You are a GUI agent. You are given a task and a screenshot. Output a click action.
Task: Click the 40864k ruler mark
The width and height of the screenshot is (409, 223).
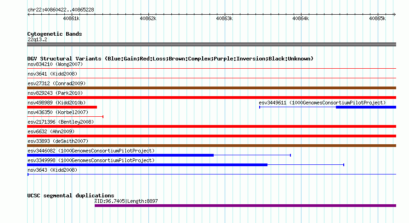pyautogui.click(x=301, y=18)
